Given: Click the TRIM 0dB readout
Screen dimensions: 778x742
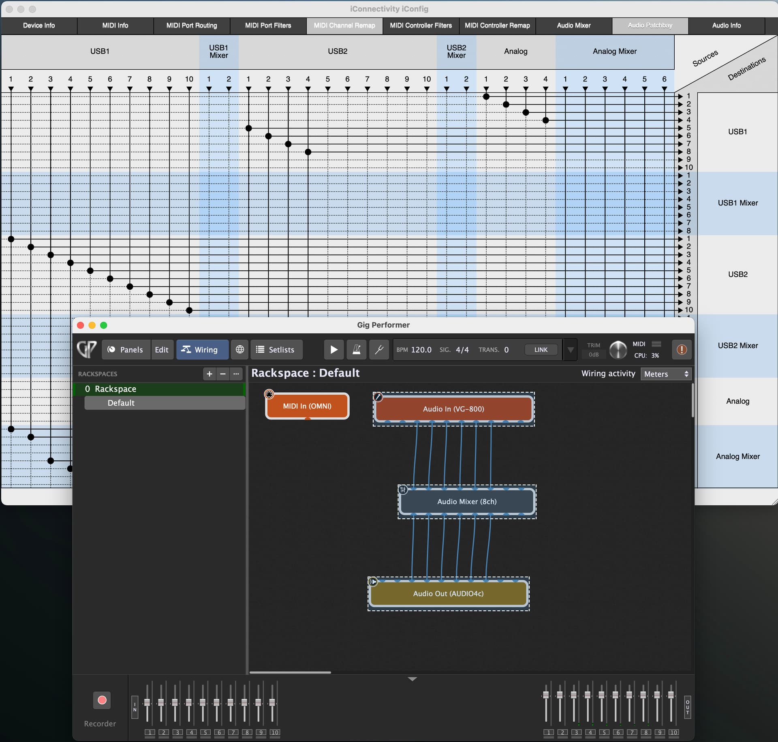Looking at the screenshot, I should 594,355.
